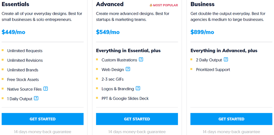The height and width of the screenshot is (135, 274).
Task: Select the Essentials plan heading
Action: 15,4
